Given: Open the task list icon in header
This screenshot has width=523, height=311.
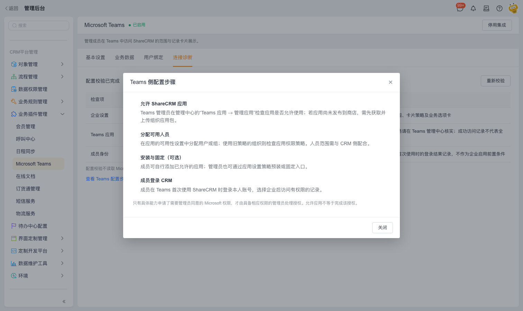Looking at the screenshot, I should click(x=486, y=8).
